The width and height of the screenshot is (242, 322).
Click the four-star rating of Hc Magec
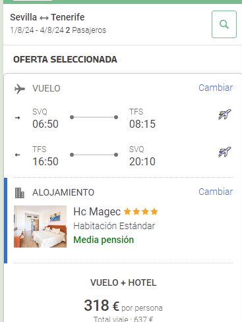pos(141,211)
